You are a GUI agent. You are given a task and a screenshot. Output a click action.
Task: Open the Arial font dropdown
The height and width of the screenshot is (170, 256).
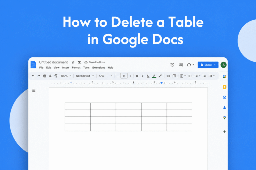[105, 76]
